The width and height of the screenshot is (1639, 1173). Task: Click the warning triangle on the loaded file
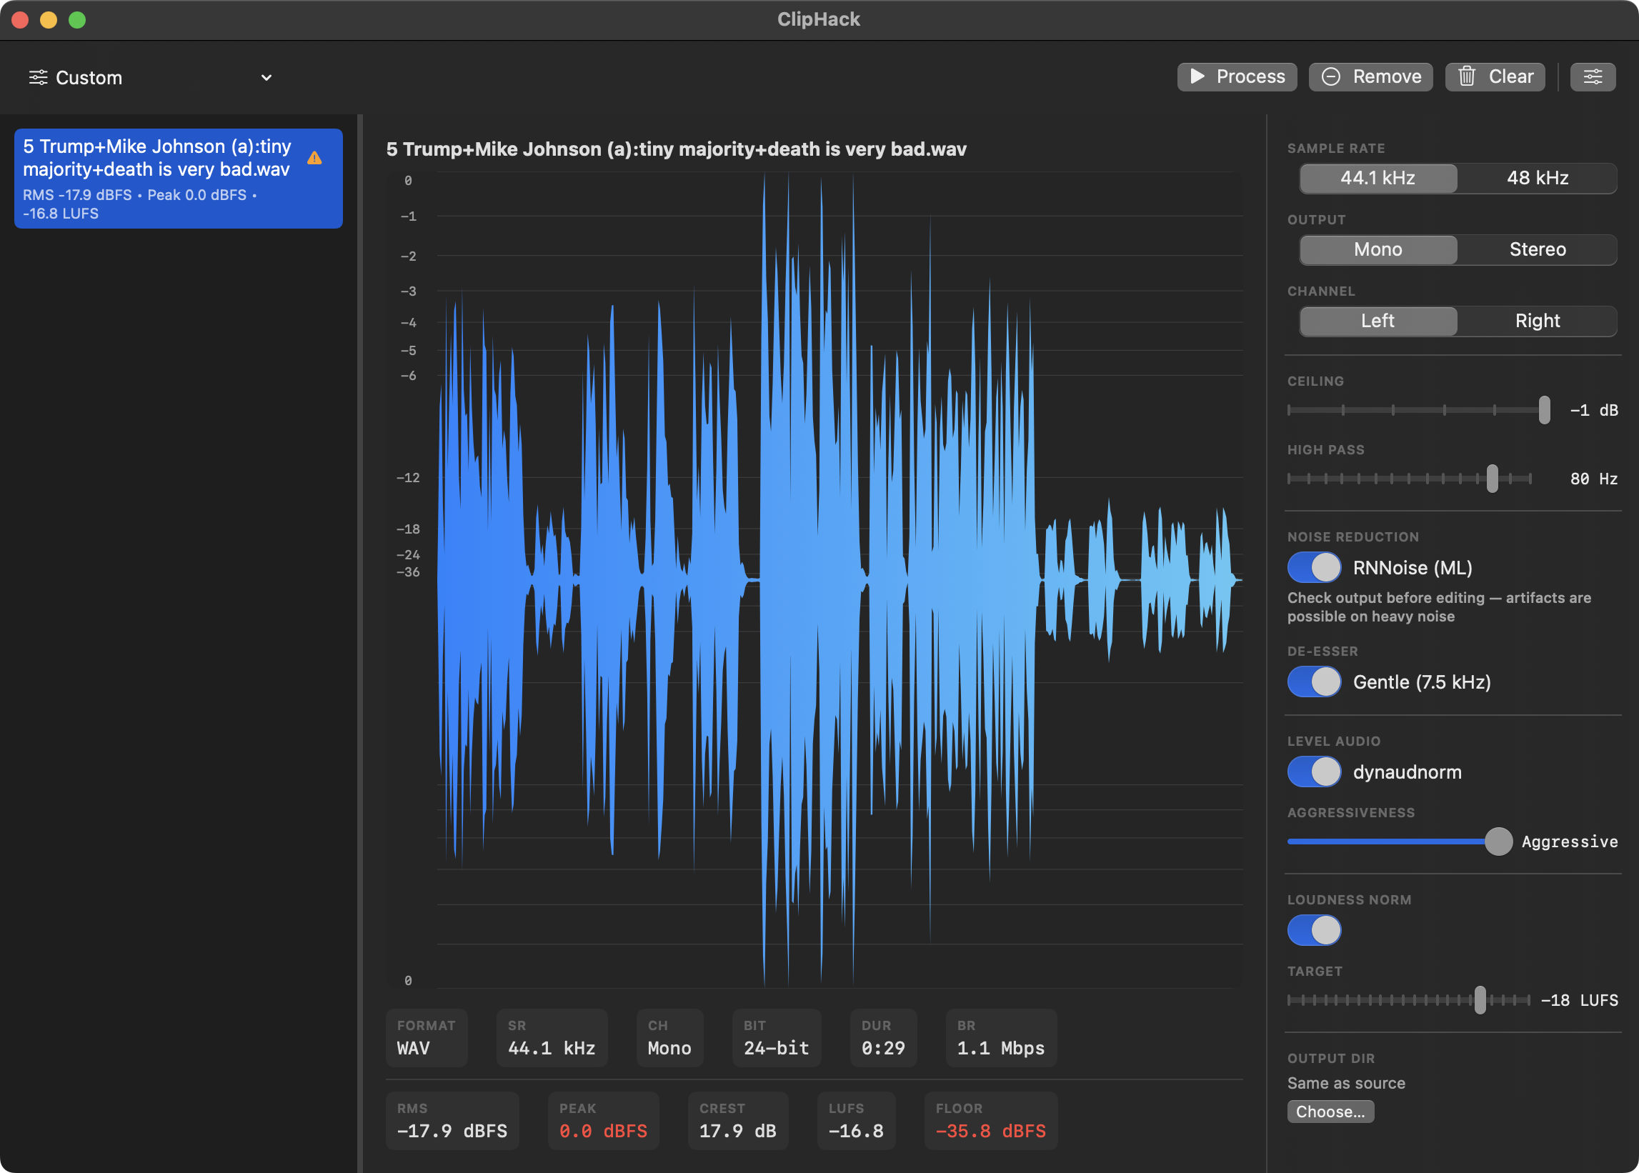pos(315,157)
